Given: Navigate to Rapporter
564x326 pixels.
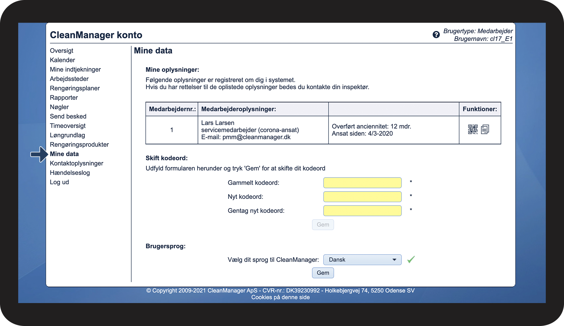Looking at the screenshot, I should click(x=64, y=98).
